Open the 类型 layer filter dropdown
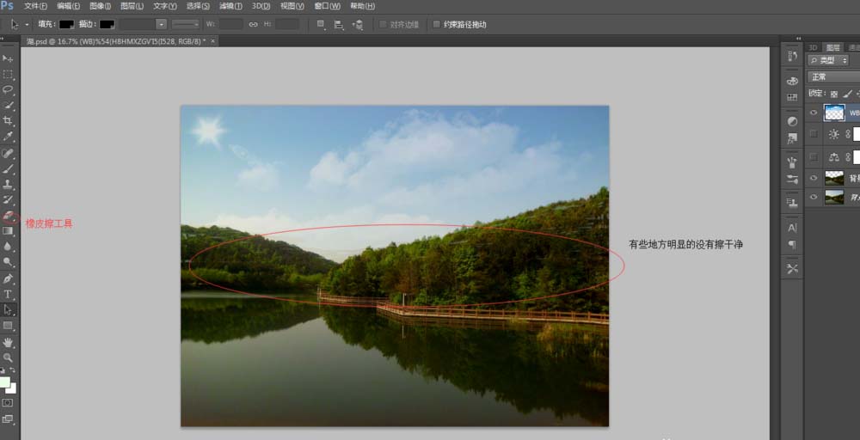 coord(828,60)
